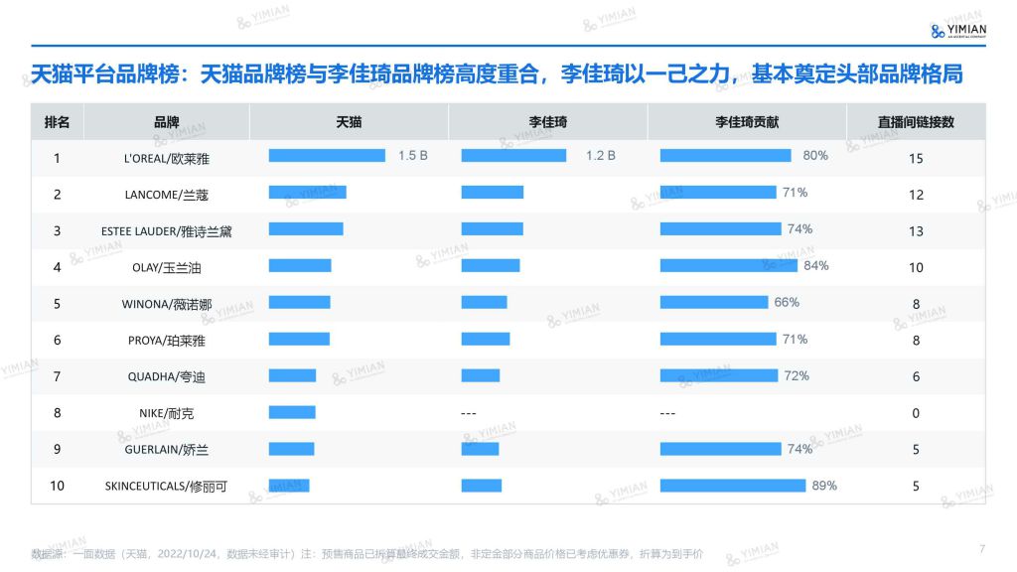This screenshot has width=1017, height=572.
Task: Click the contribution bar for OLAY
Action: (x=728, y=266)
